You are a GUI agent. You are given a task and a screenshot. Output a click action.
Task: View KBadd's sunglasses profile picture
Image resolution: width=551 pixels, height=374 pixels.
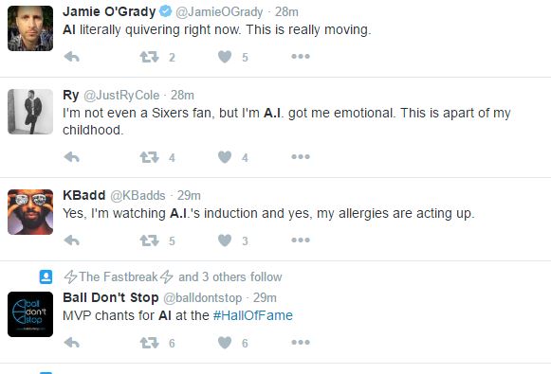pos(30,212)
